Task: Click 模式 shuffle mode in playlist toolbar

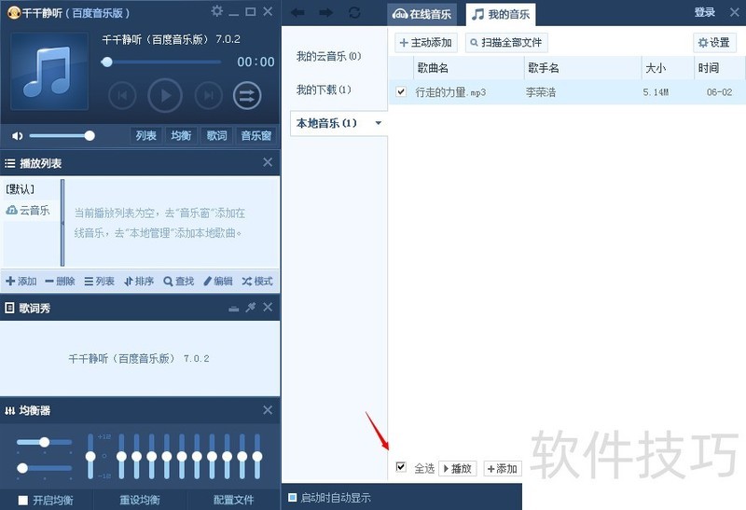Action: (x=257, y=282)
